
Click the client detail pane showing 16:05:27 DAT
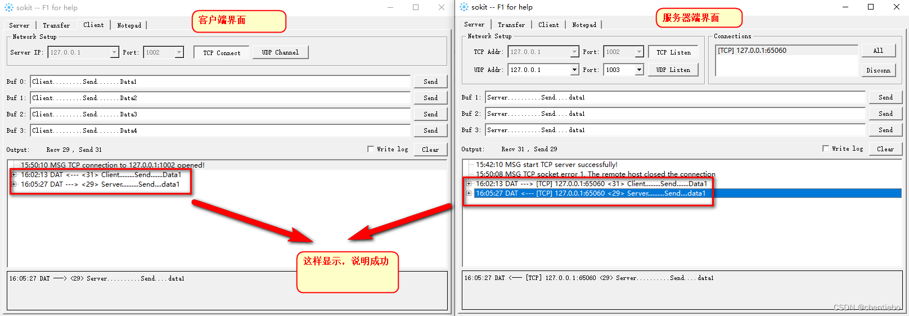coord(227,291)
